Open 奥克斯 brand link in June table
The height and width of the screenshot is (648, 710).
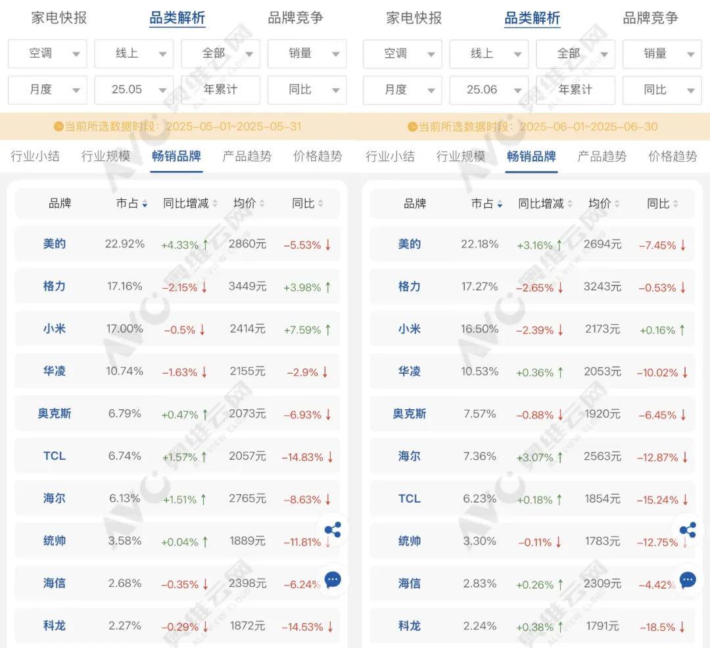(410, 414)
